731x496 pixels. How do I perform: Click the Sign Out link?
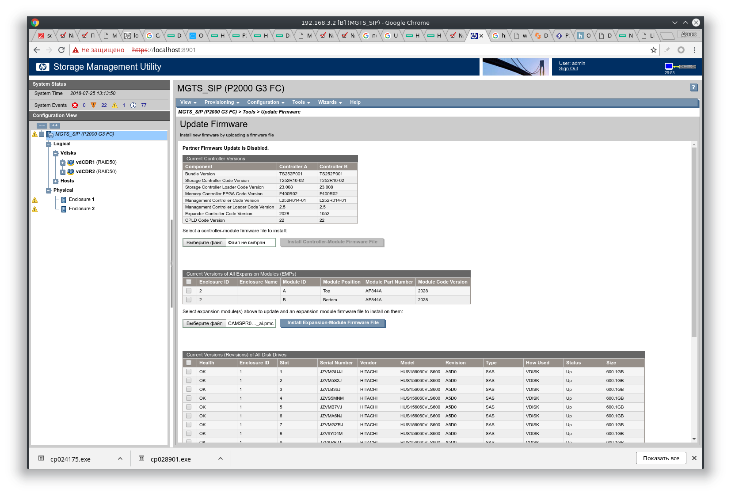(568, 69)
